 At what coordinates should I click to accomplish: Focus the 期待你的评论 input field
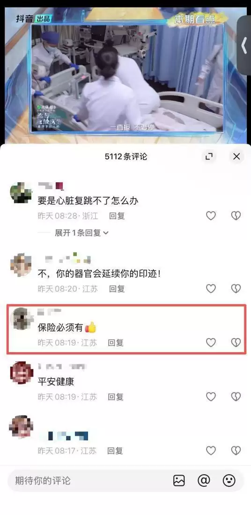coord(89,481)
